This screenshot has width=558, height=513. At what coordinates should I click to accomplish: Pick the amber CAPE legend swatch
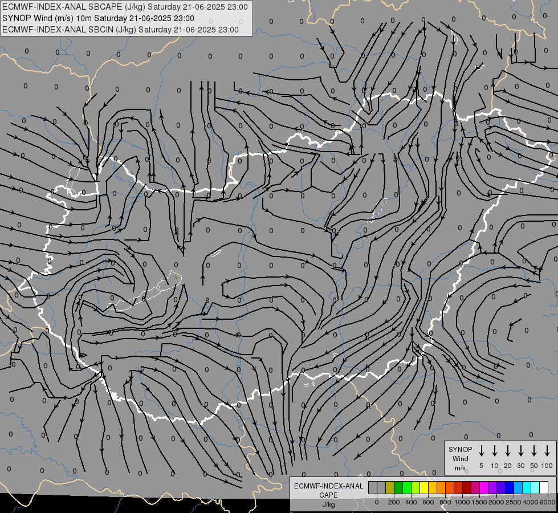(433, 487)
